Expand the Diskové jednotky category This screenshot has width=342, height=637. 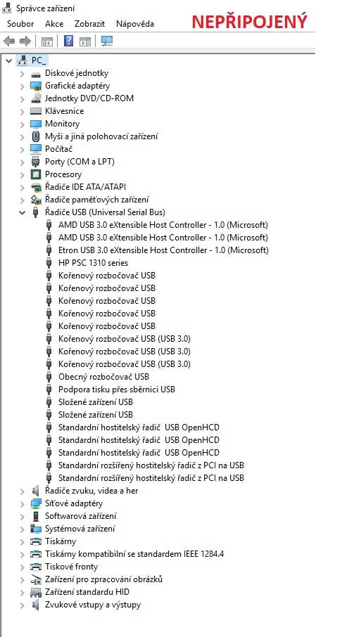pyautogui.click(x=22, y=74)
